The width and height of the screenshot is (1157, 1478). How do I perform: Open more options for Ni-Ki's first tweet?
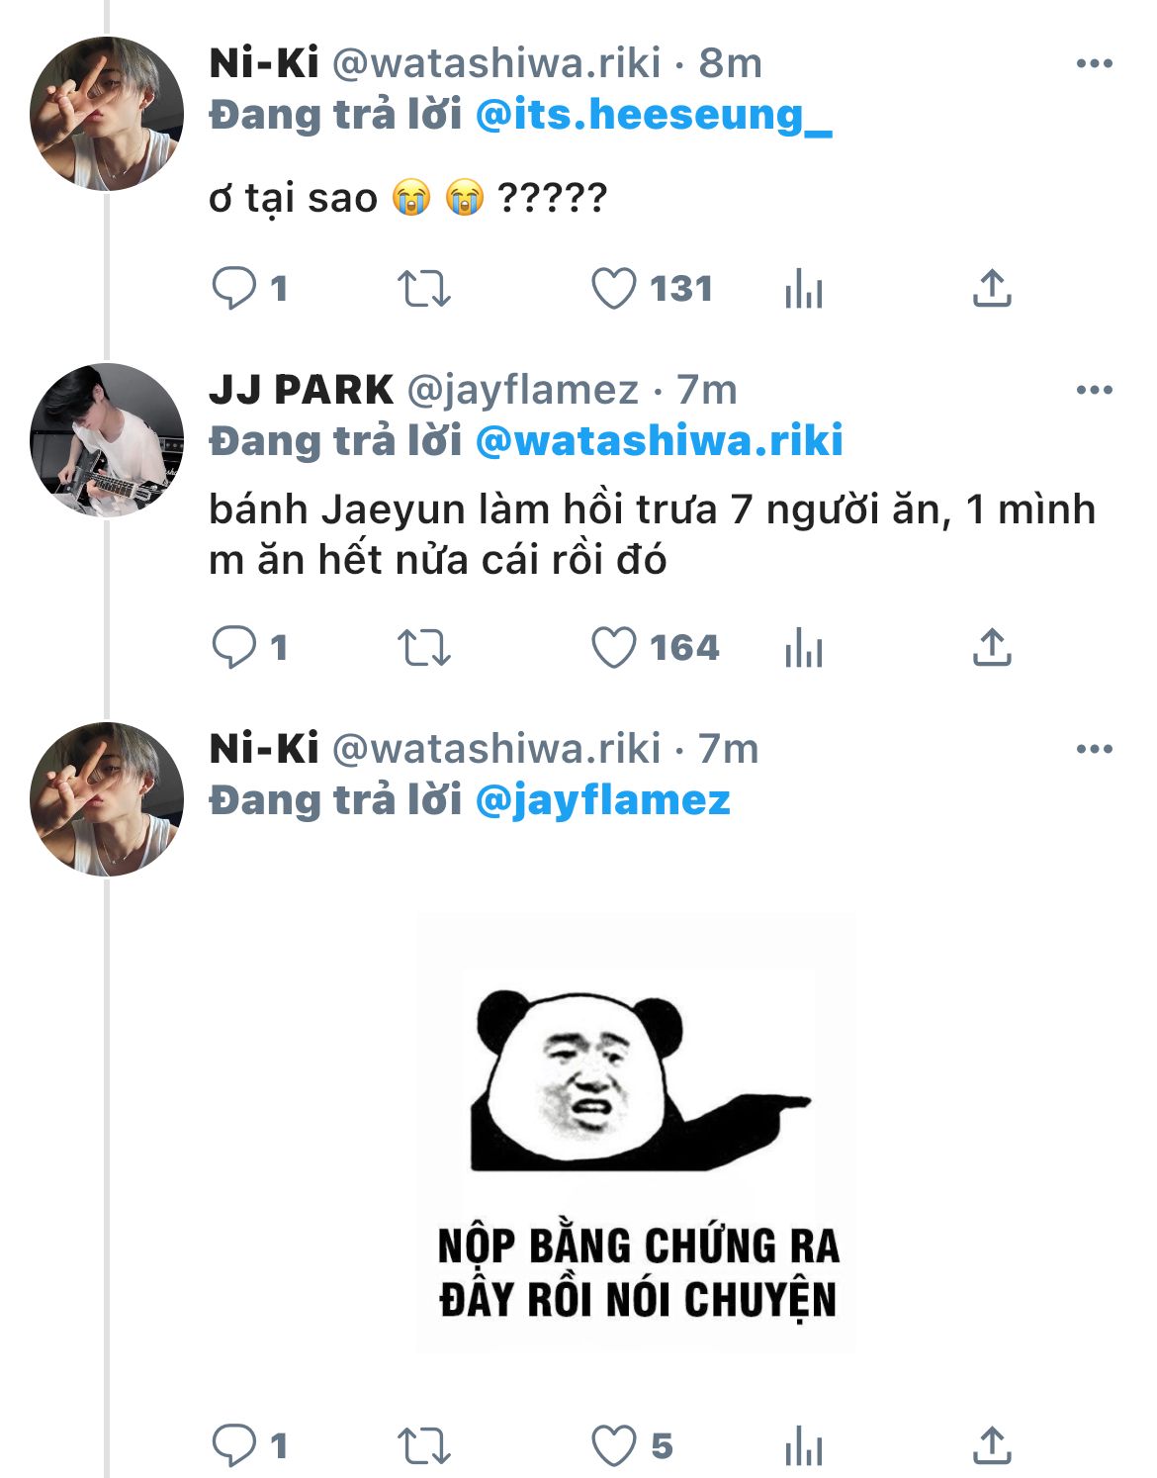click(1094, 64)
